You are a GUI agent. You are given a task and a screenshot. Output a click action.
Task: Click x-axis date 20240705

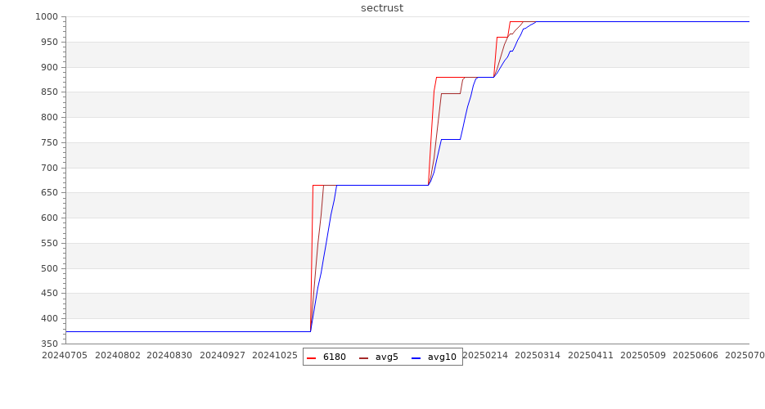(65, 355)
